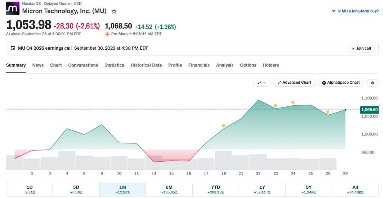Select the 5Y chart range
This screenshot has width=383, height=198.
pos(309,189)
